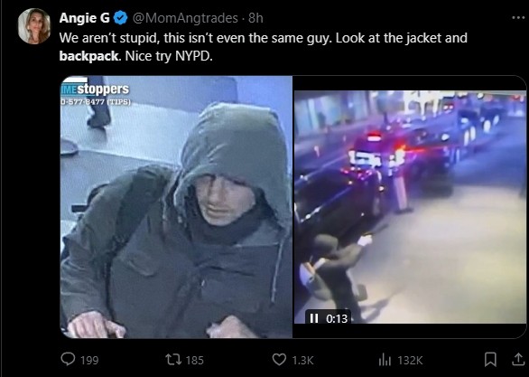529x377 pixels.
Task: Toggle the bookmark icon on this post
Action: click(490, 360)
